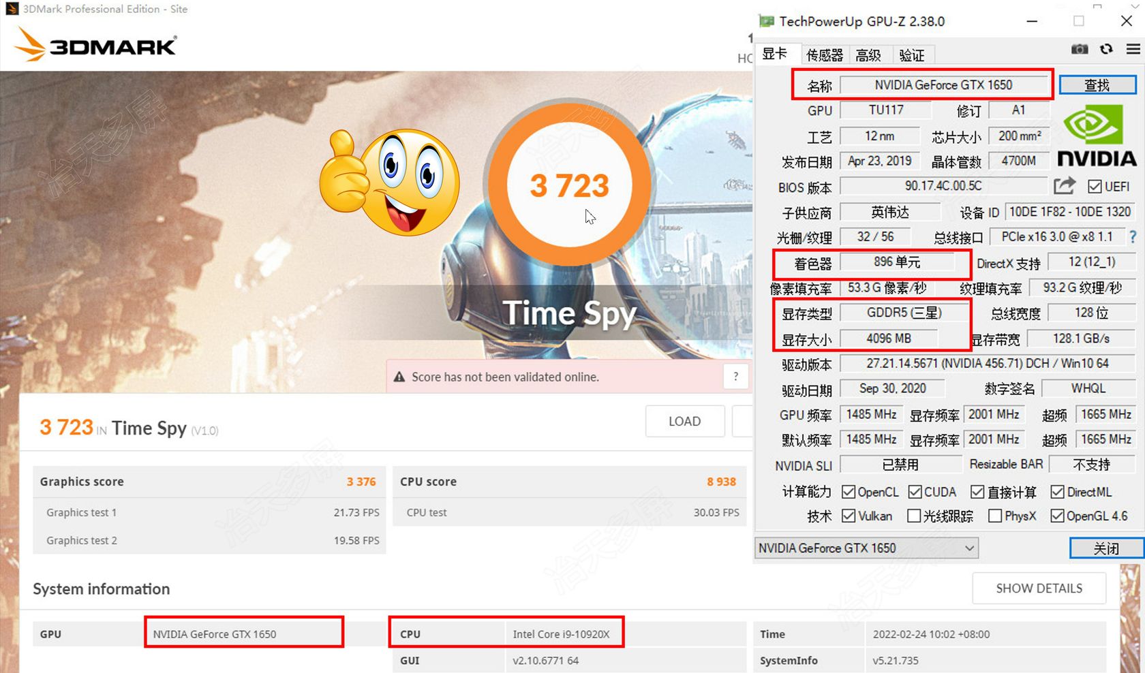Click the GPU-Z screenshot camera icon
Viewport: 1145px width, 673px height.
click(1080, 49)
